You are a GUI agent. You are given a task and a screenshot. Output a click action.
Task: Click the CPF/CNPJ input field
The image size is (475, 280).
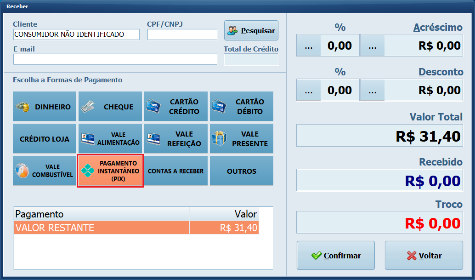(x=182, y=34)
